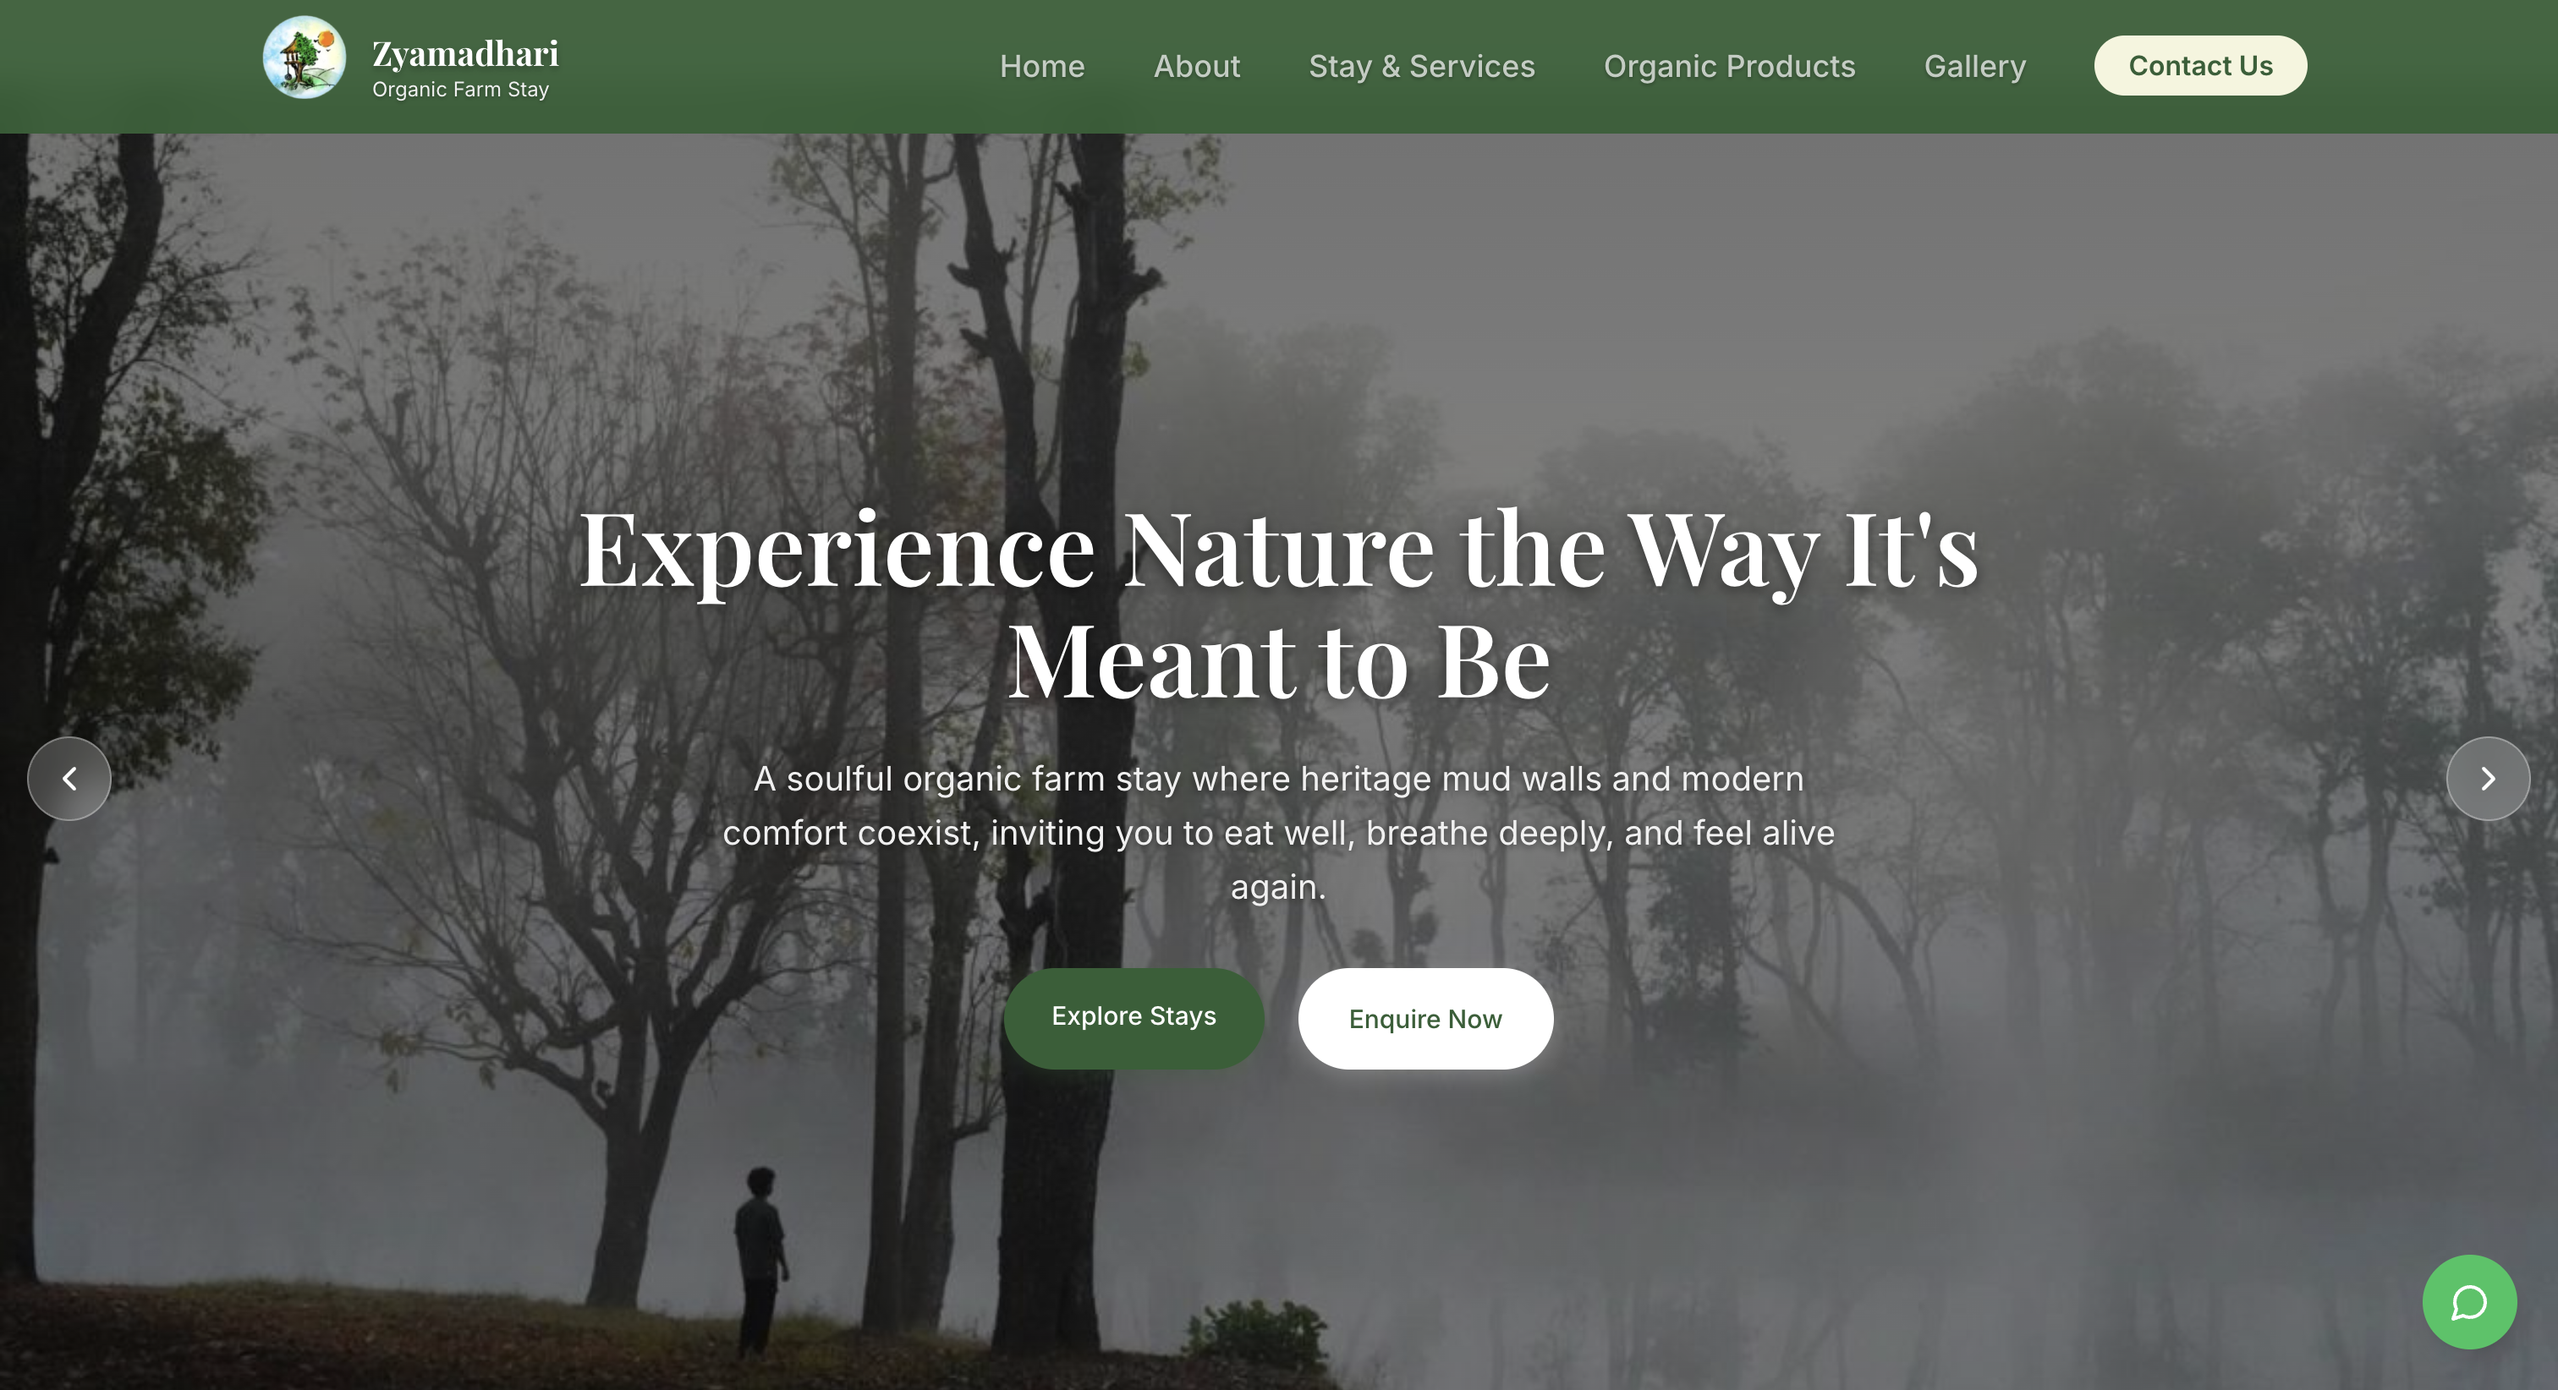Open the Home menu item
The width and height of the screenshot is (2558, 1390).
1041,67
